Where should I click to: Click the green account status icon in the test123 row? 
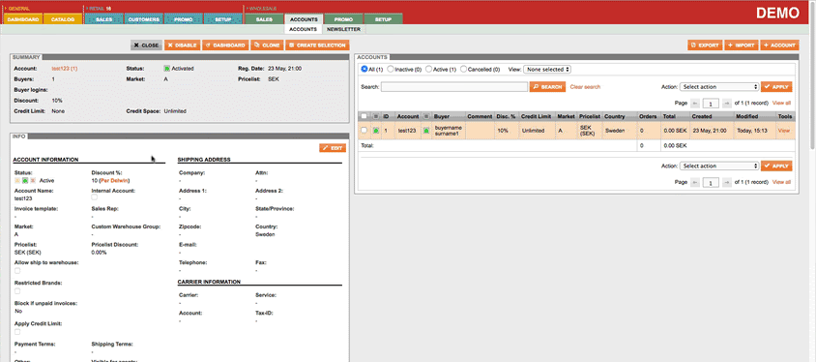(376, 131)
